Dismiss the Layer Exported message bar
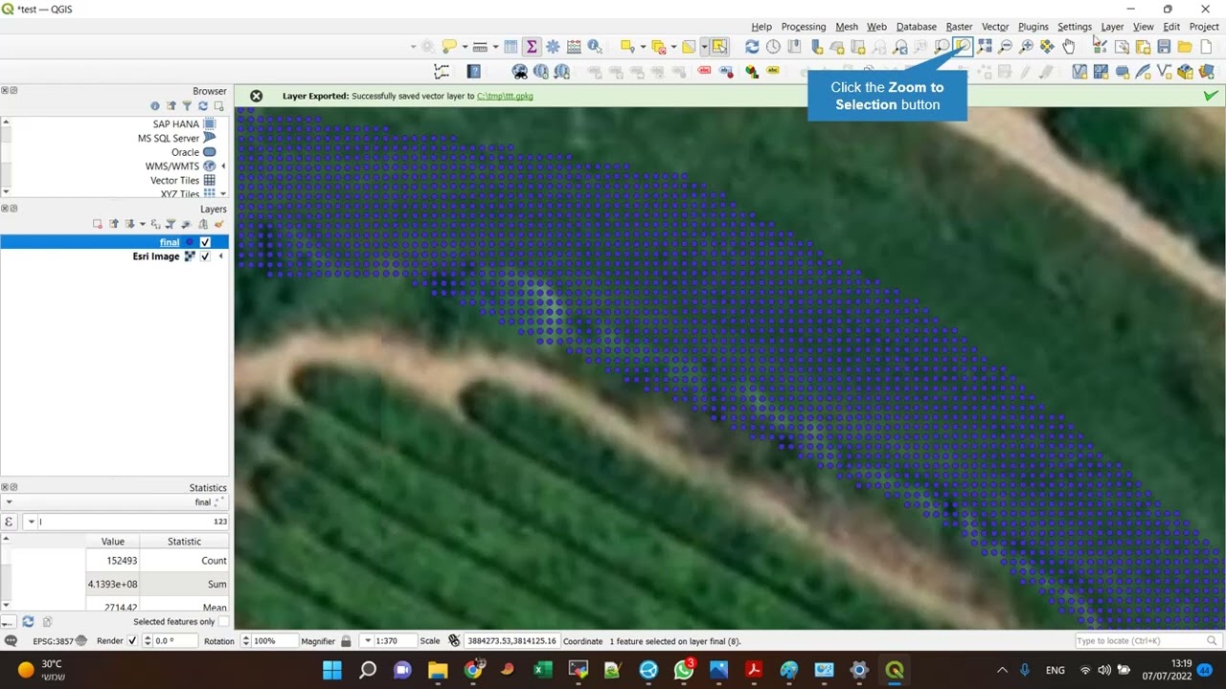Viewport: 1226px width, 689px height. point(256,96)
